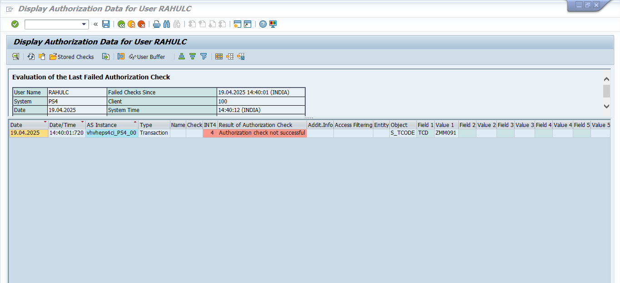Open the transaction command field dropdown

84,24
